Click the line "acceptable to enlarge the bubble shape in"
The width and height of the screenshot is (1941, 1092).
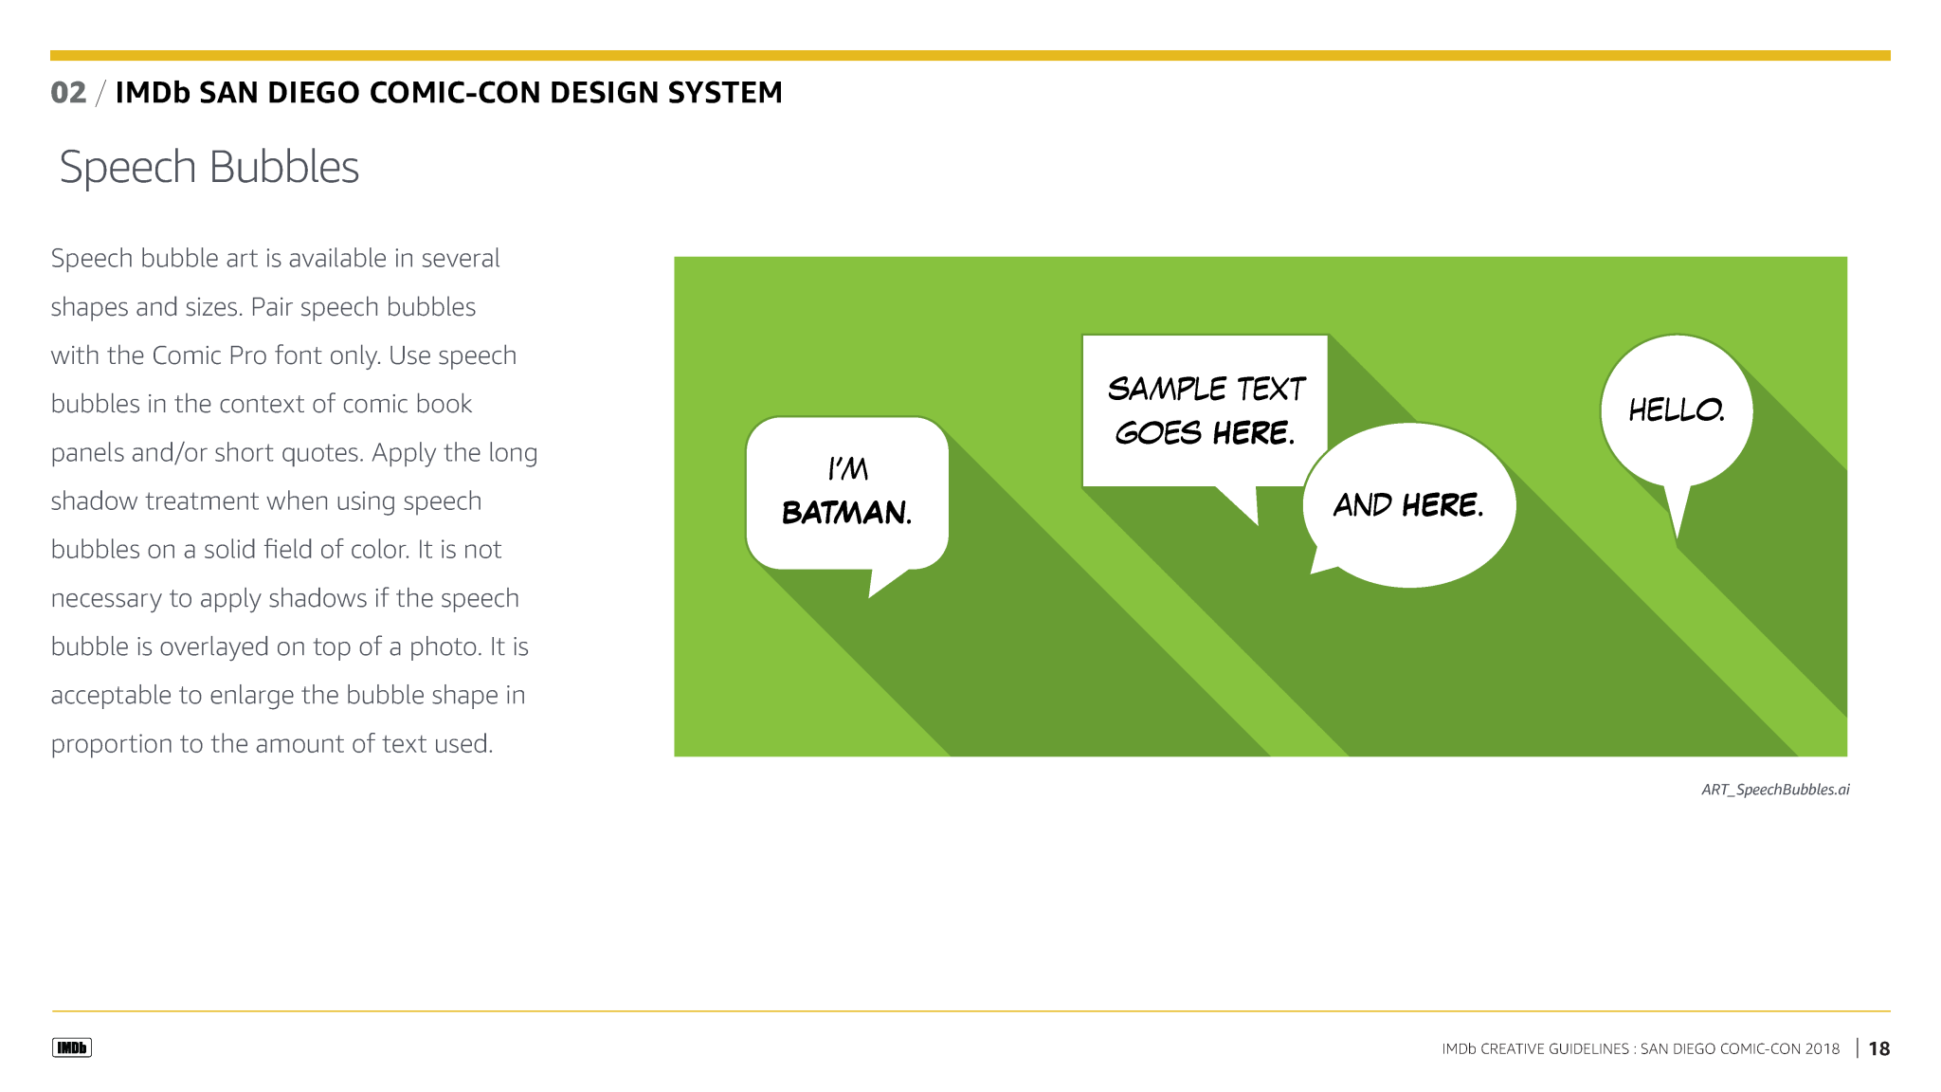288,696
